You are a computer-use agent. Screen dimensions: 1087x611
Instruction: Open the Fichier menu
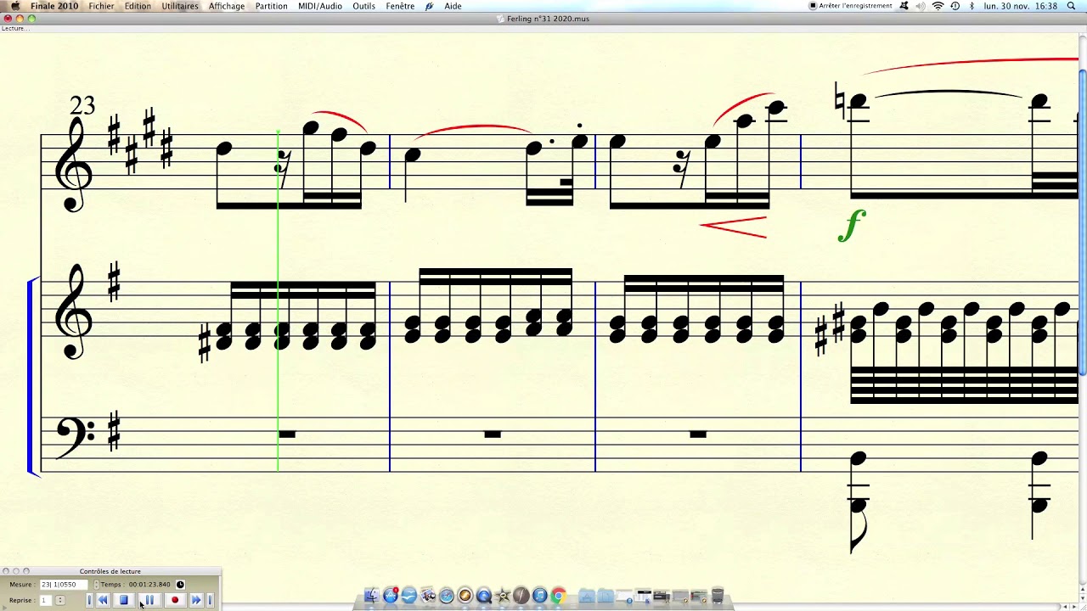tap(101, 6)
